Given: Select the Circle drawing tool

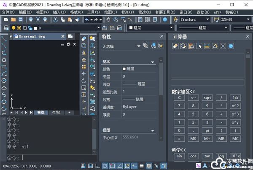Looking at the screenshot, I should coord(4,81).
